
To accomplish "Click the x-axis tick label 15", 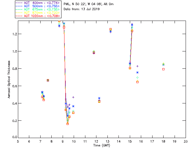I will point(130,141).
